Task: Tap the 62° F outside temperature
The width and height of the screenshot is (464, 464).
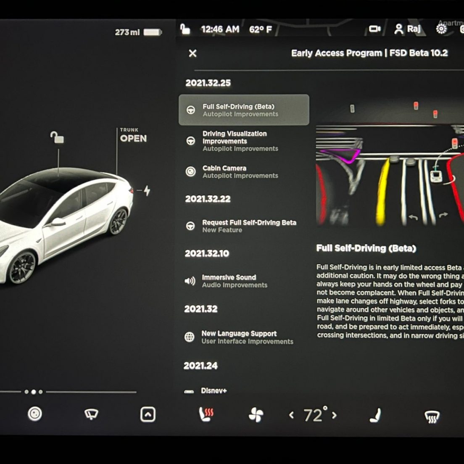Action: [x=261, y=29]
